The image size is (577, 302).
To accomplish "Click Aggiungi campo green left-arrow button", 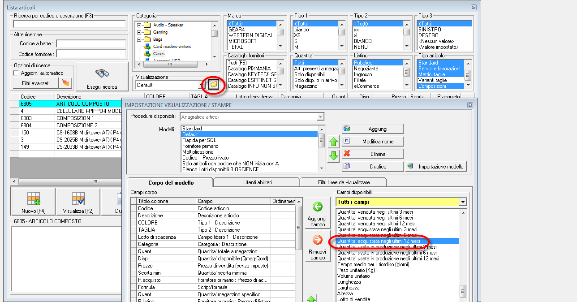I will (318, 214).
